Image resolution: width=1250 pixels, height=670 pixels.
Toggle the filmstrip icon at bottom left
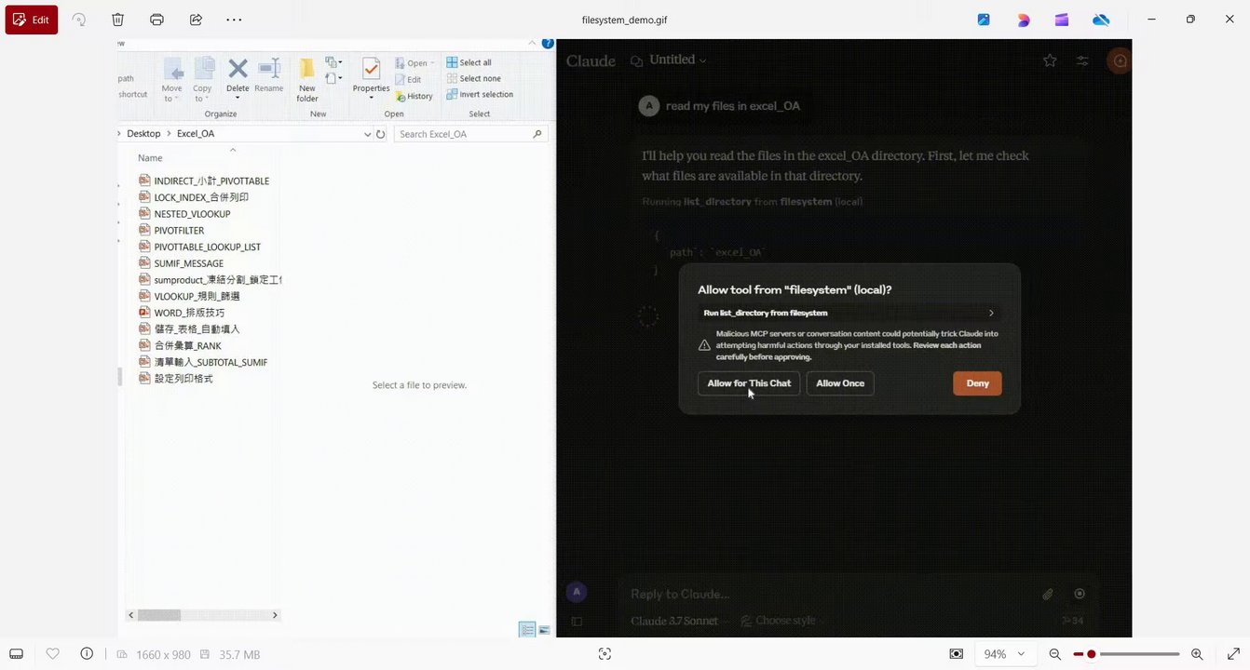point(16,654)
